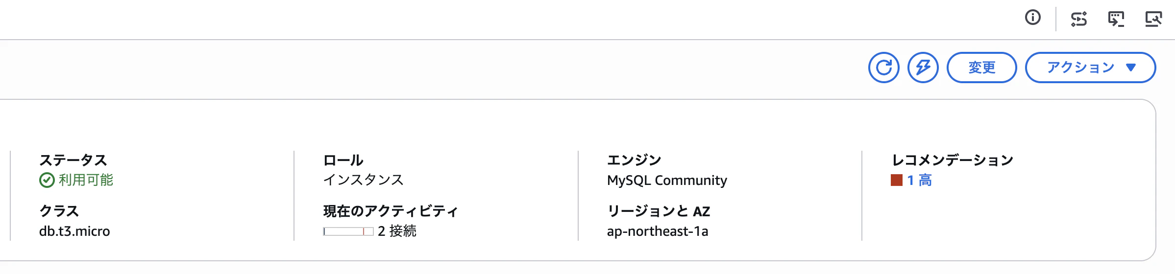The width and height of the screenshot is (1175, 274).
Task: Click the looping play-arrow workflow icon
Action: [1079, 19]
